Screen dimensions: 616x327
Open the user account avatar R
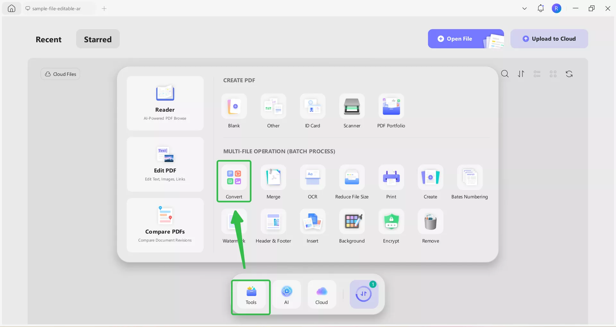[557, 9]
